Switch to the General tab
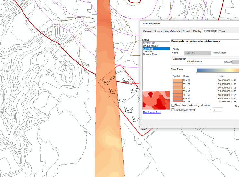239x177 pixels. pos(148,31)
